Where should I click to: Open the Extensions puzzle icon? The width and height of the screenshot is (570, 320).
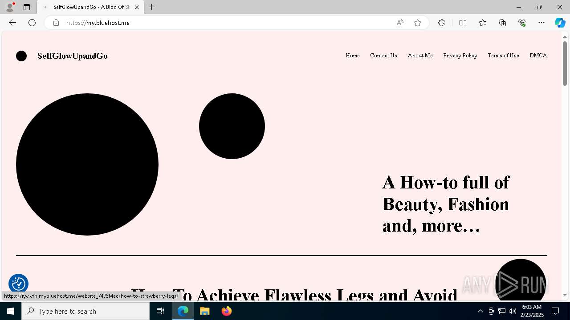tap(441, 23)
